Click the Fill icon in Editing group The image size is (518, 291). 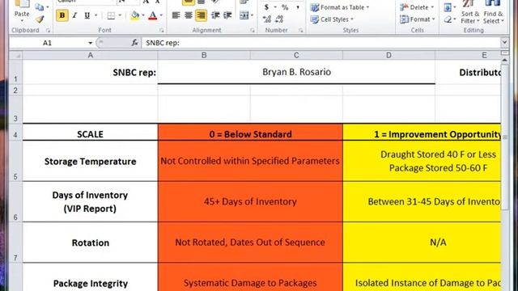point(448,7)
